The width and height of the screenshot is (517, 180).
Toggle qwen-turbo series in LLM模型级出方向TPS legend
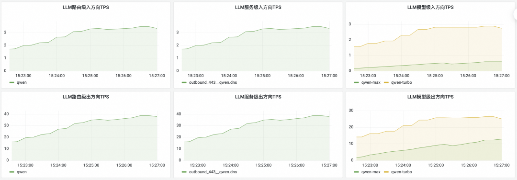pyautogui.click(x=401, y=172)
